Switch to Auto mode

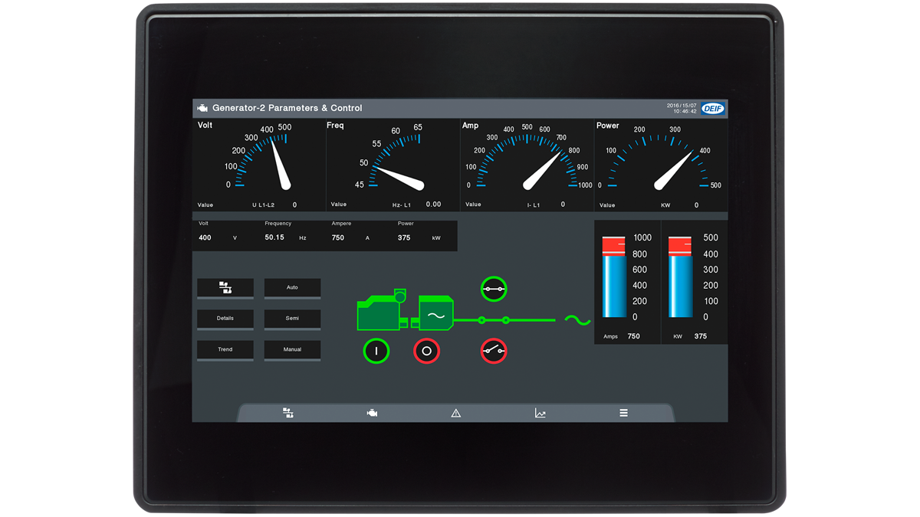292,288
